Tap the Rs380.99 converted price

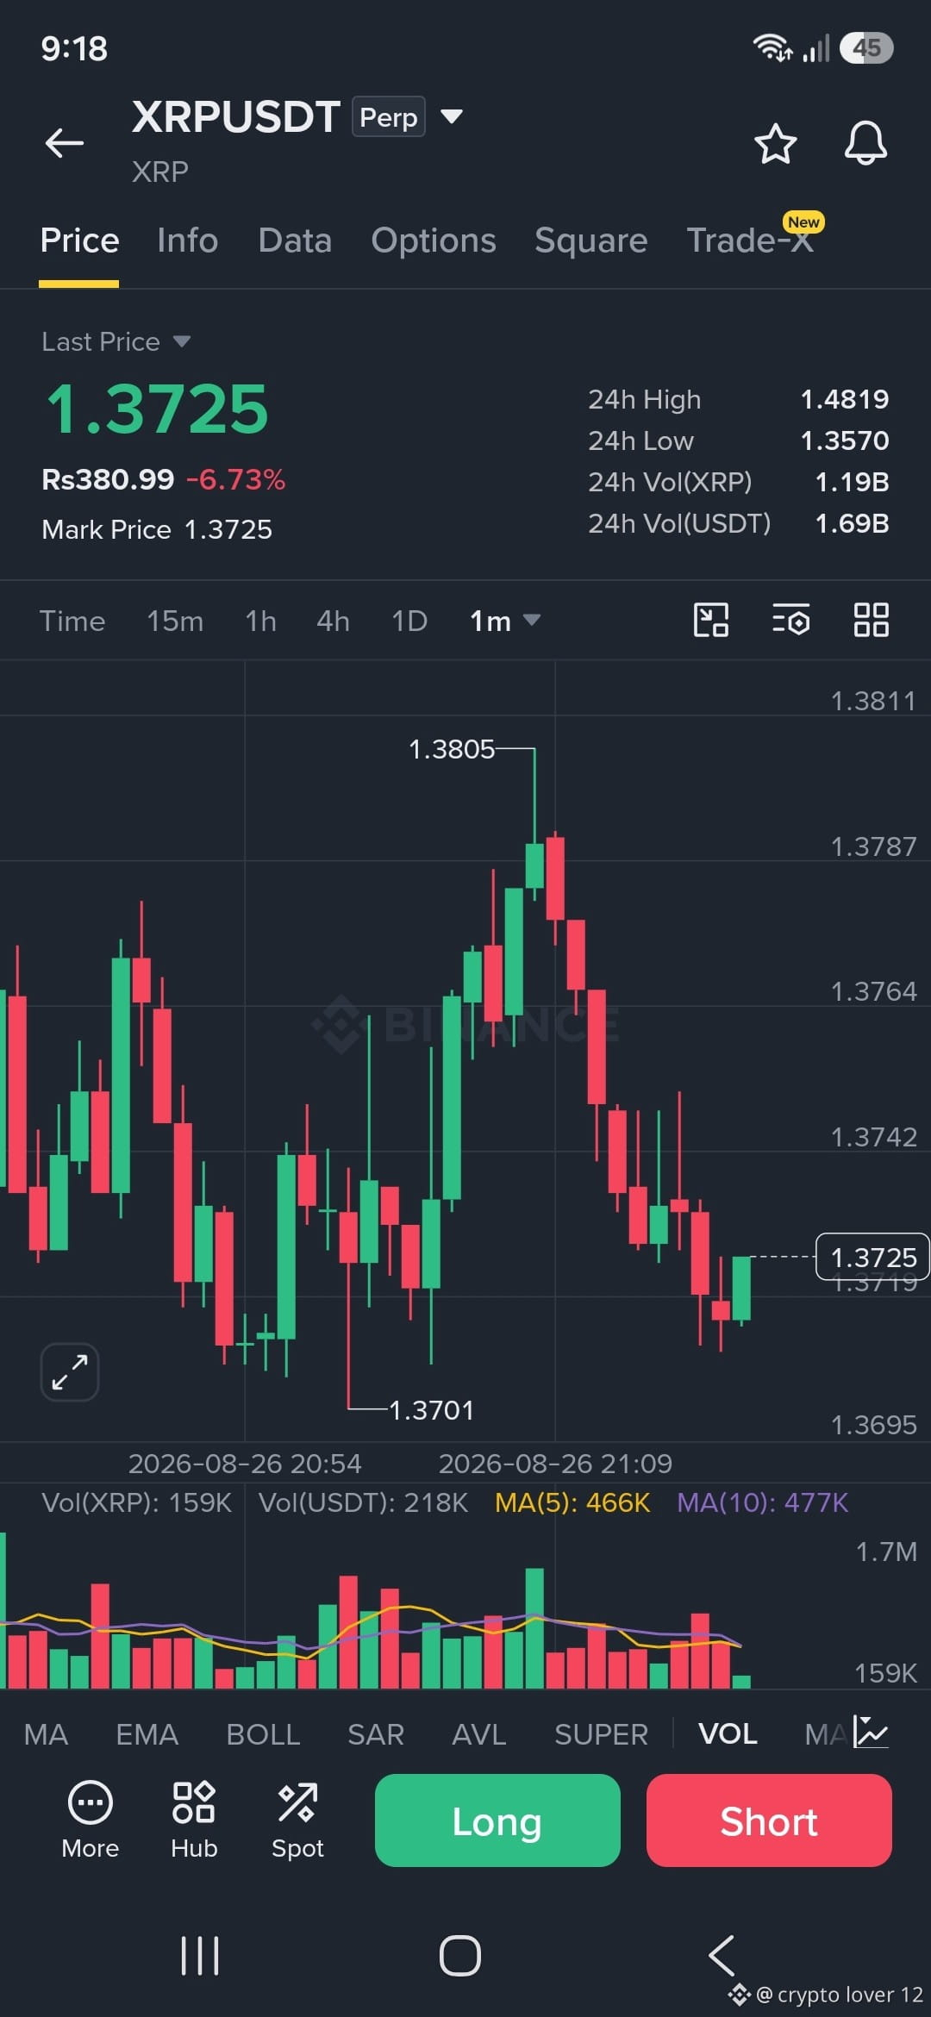pyautogui.click(x=108, y=479)
